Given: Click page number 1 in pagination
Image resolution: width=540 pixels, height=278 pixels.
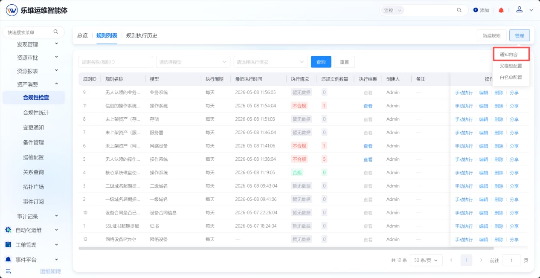Looking at the screenshot, I should pos(467,260).
